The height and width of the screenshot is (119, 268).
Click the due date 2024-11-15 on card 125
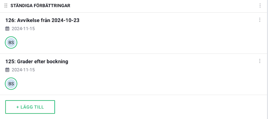(23, 70)
